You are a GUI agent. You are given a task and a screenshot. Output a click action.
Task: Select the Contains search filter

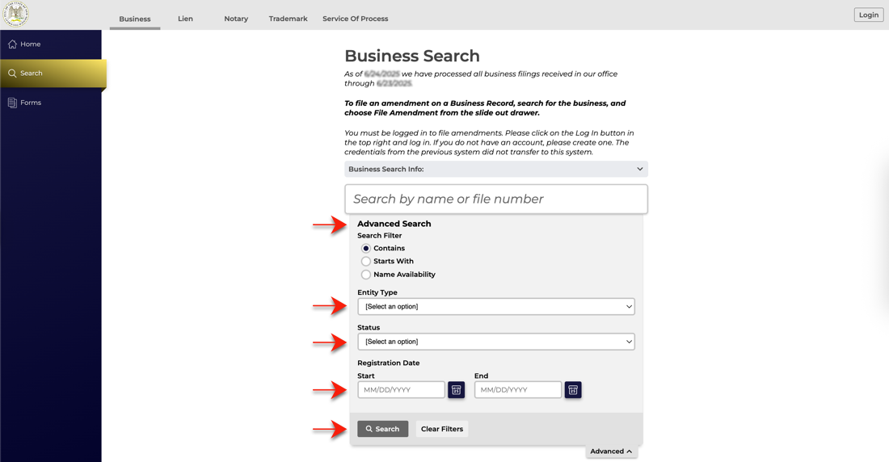tap(366, 248)
